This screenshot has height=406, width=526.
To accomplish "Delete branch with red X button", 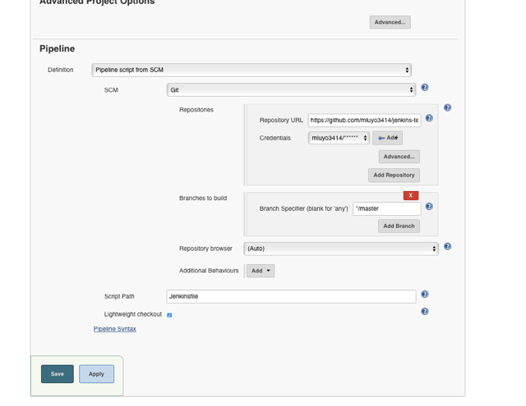I will click(x=411, y=195).
